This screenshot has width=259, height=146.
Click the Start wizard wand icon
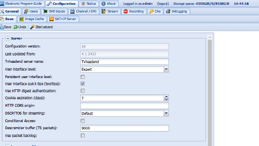[32, 27]
